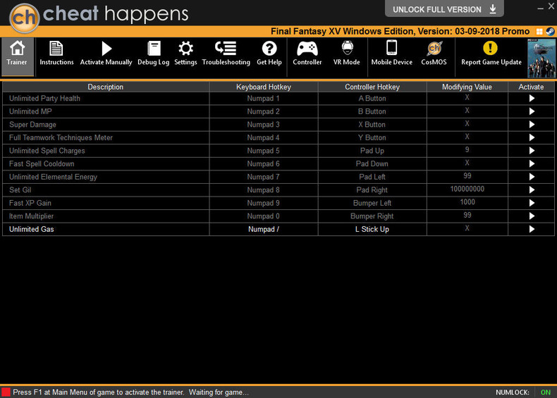Open the Debug Log

click(x=154, y=54)
